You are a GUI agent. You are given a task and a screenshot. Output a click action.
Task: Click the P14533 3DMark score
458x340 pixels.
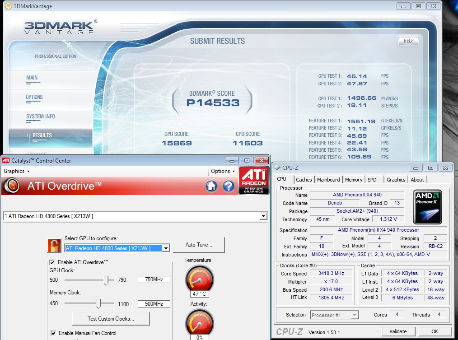coord(213,103)
